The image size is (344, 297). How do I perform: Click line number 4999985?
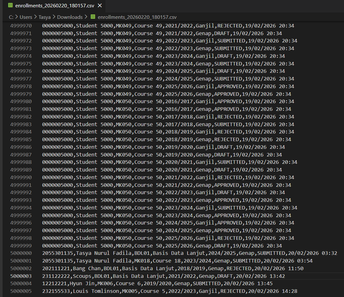[x=21, y=140]
